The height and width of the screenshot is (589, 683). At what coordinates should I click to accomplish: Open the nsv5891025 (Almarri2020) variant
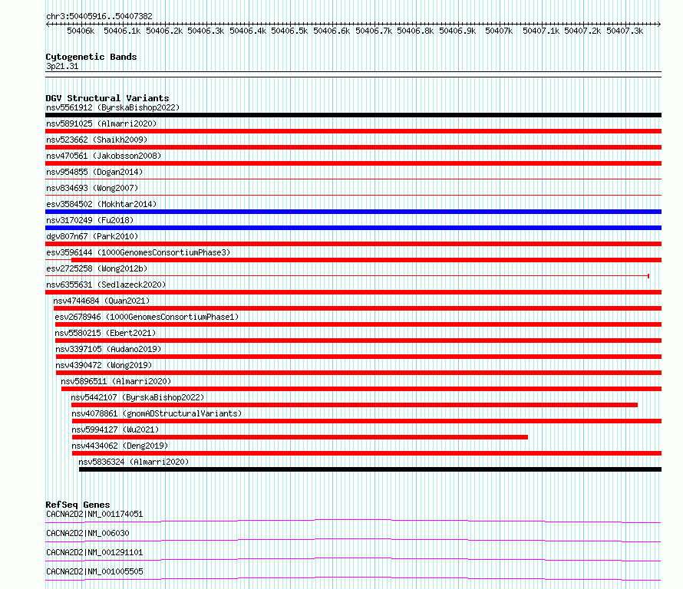101,123
